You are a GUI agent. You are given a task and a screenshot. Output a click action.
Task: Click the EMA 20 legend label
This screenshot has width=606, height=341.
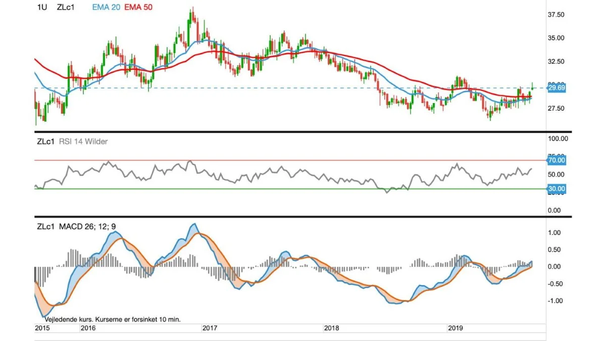tap(106, 7)
